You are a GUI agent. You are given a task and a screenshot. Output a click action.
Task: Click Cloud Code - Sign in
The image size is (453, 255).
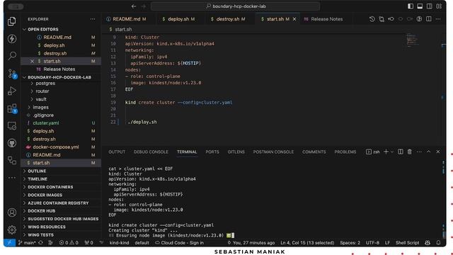pos(179,243)
